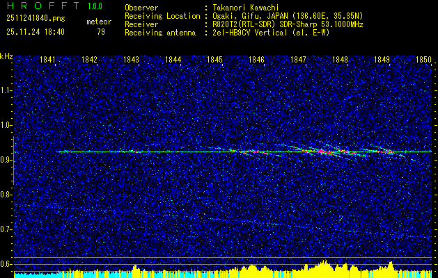Screen dimensions: 438x278
Task: Click the gray vertical range bar on frequency axis
Action: (x=13, y=161)
